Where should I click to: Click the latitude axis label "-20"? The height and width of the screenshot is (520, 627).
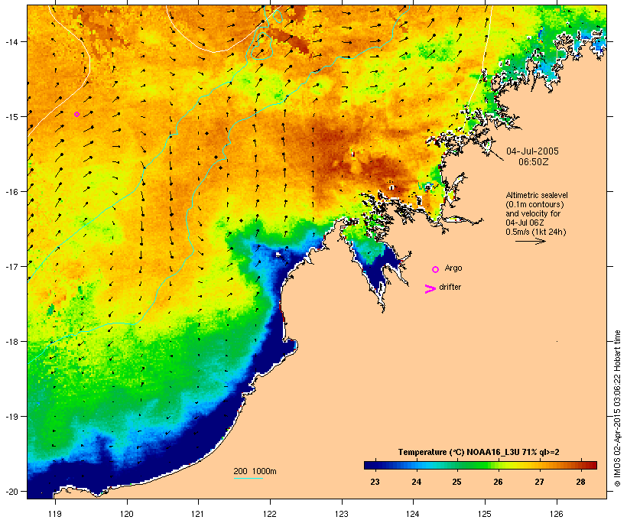click(11, 491)
